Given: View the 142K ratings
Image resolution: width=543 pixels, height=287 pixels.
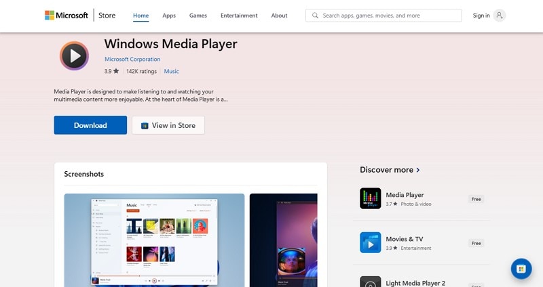Looking at the screenshot, I should (x=141, y=71).
